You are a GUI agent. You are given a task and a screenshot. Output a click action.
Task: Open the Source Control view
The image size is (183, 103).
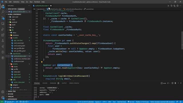coord(3,18)
